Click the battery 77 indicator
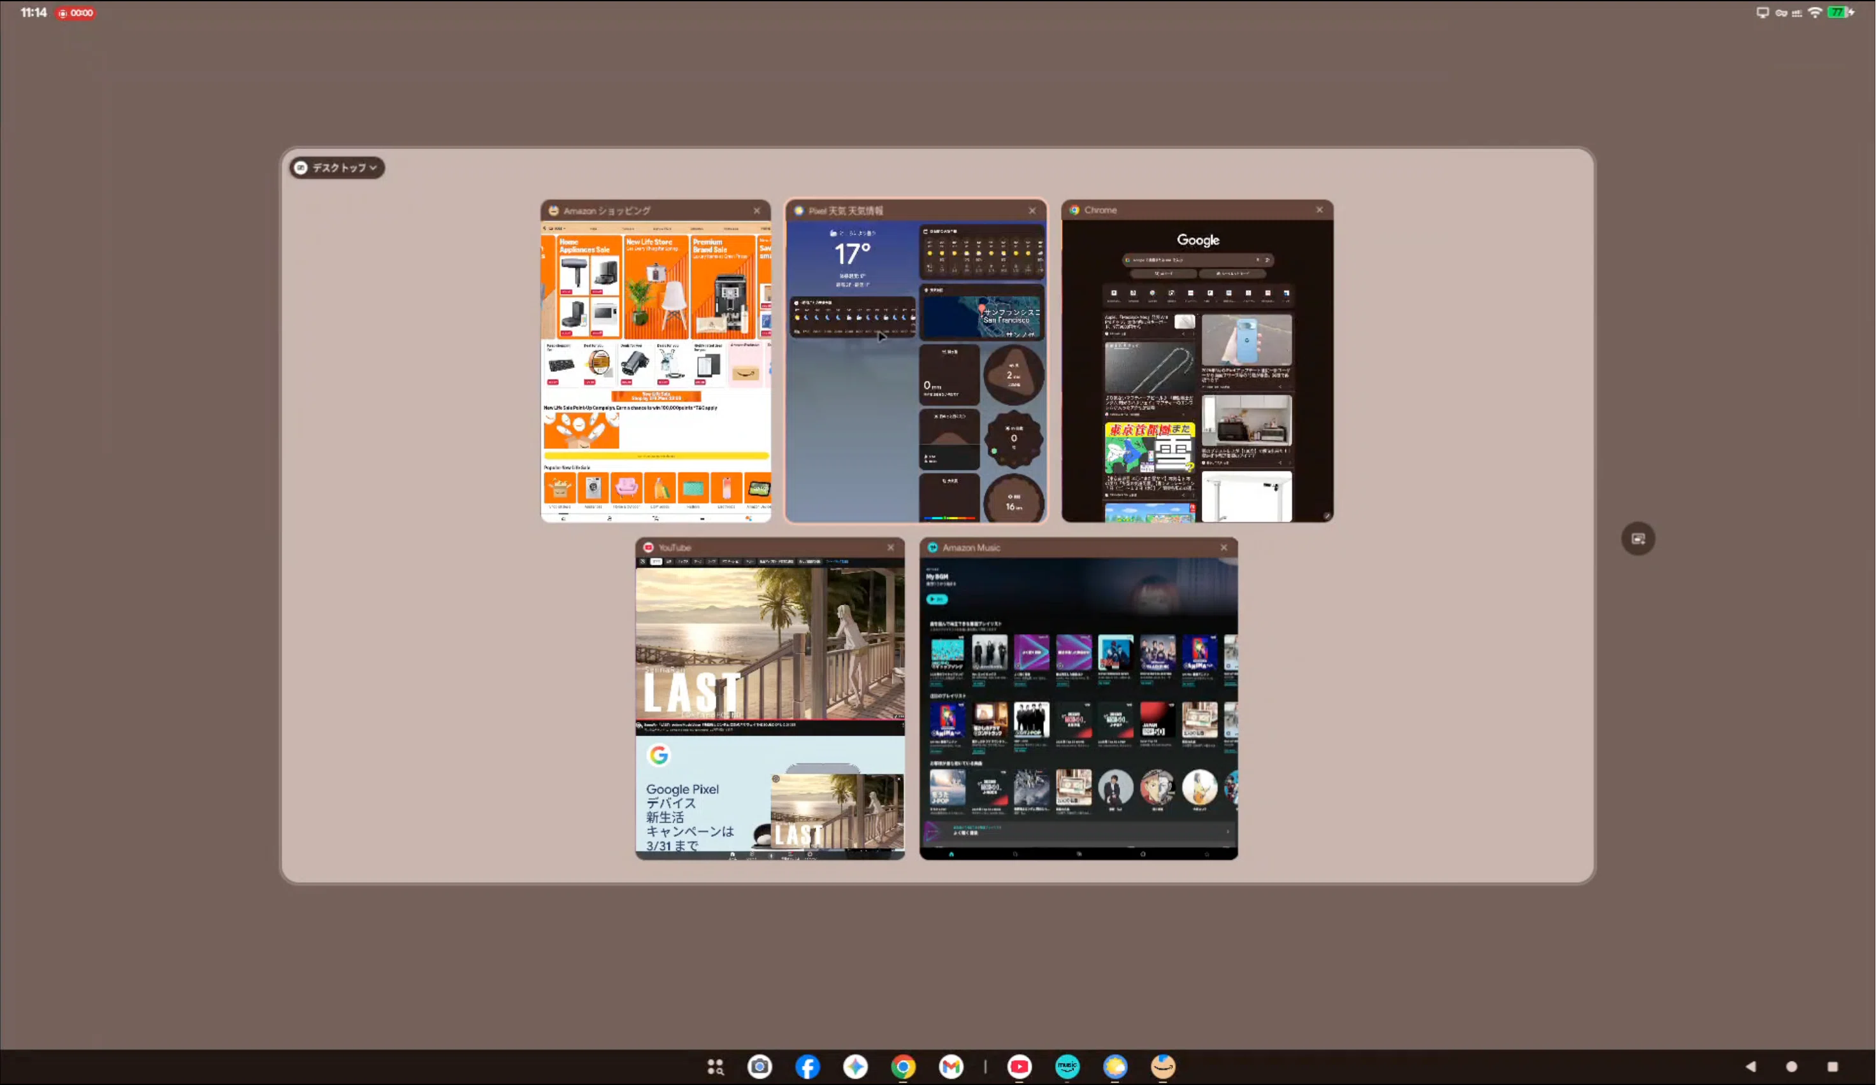1876x1085 pixels. [x=1840, y=12]
